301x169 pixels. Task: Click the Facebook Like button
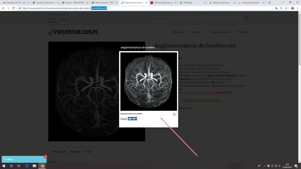pos(132,118)
